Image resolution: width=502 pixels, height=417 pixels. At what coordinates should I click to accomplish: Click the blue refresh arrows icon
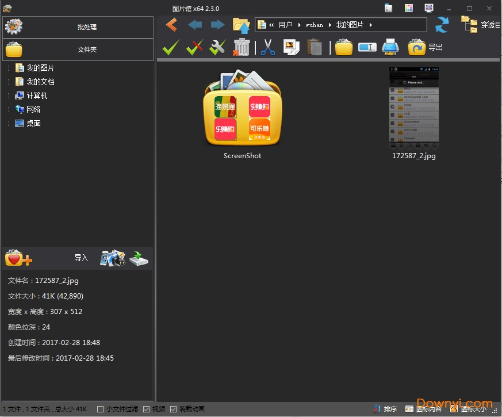tap(442, 25)
